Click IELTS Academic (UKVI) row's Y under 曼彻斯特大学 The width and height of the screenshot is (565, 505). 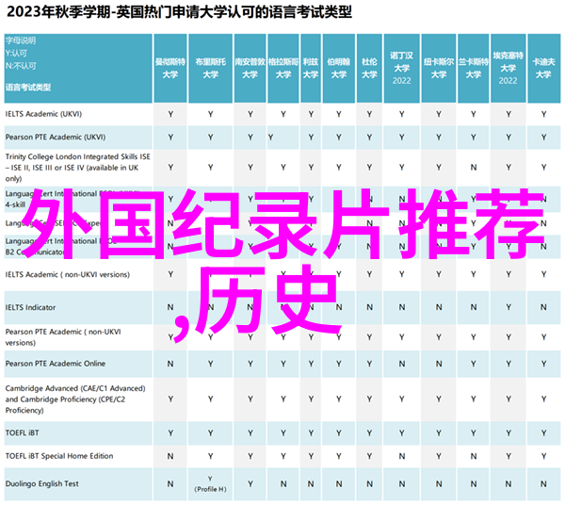170,114
